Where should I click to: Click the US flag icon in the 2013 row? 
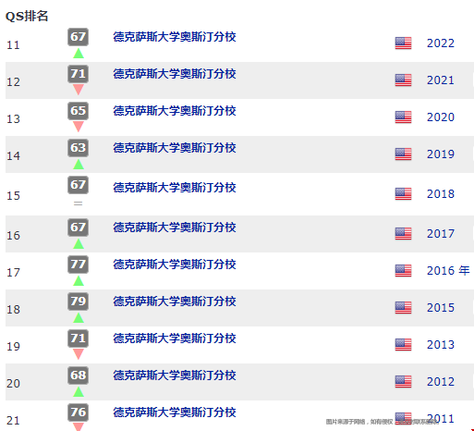403,344
